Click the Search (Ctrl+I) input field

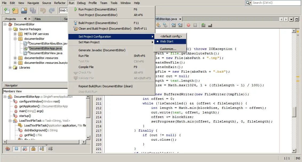pyautogui.click(x=276, y=3)
